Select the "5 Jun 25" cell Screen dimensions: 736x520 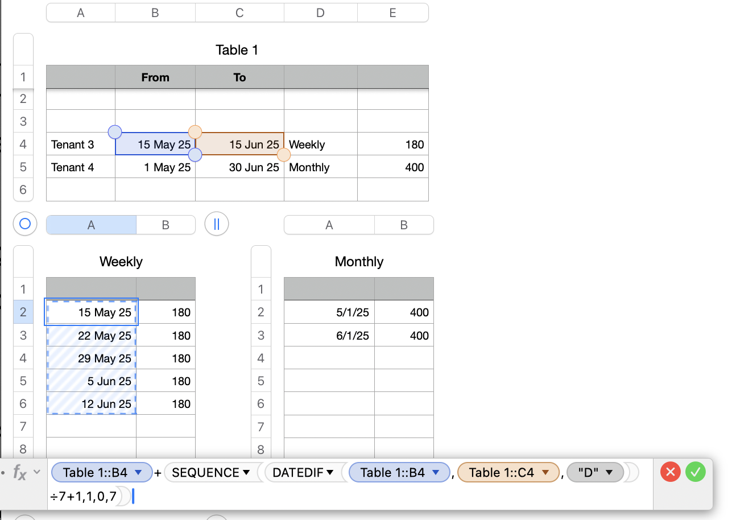(x=91, y=381)
